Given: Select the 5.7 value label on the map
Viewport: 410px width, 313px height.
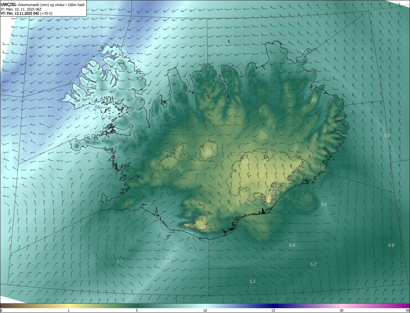Looking at the screenshot, I should [x=120, y=261].
